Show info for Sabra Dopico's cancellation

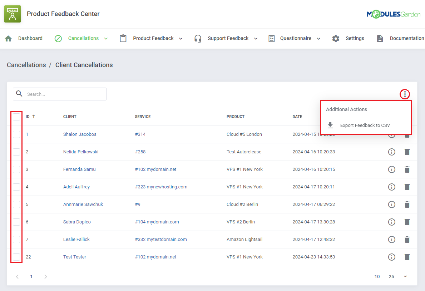(392, 222)
